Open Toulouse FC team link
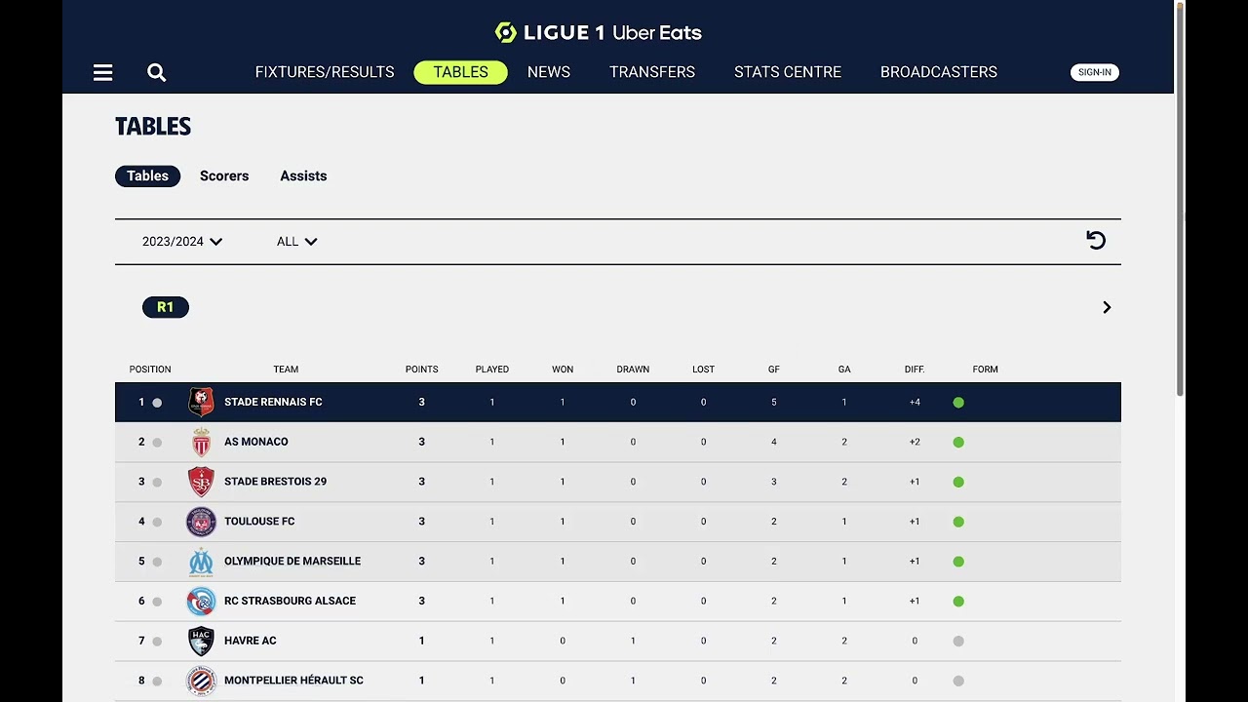1248x702 pixels. [x=259, y=522]
